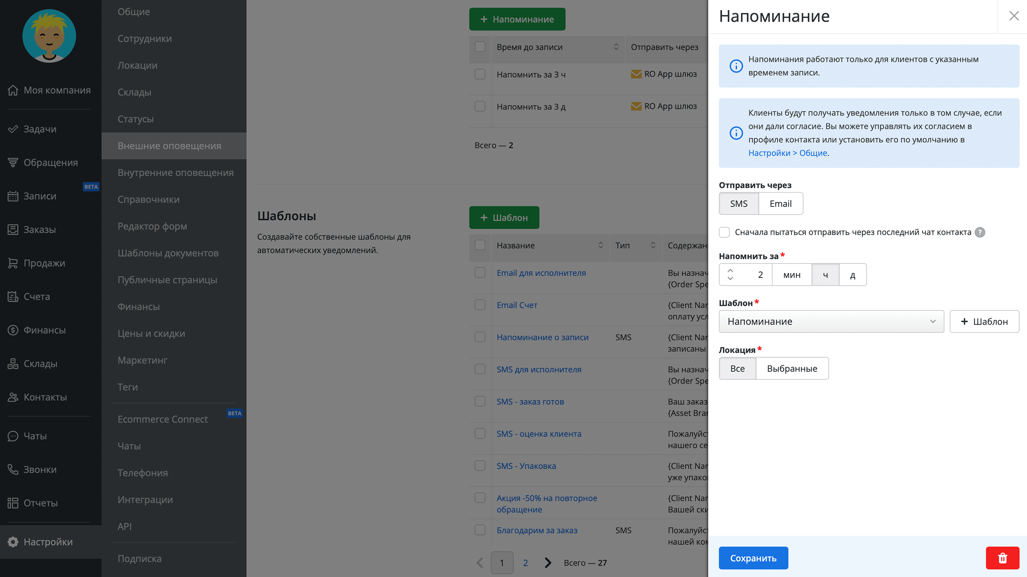Click the blue Сохранить button

753,558
